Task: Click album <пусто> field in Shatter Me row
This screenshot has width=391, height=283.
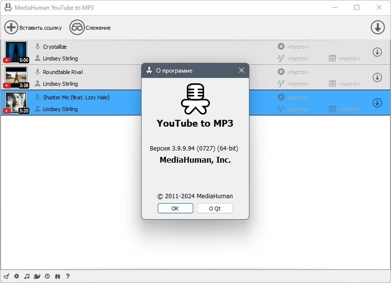Action: pyautogui.click(x=298, y=97)
